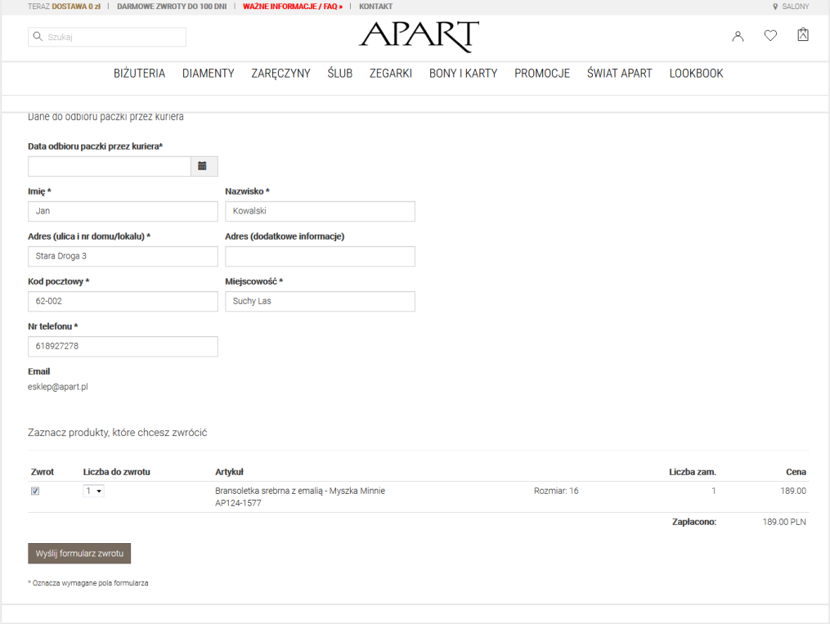This screenshot has height=624, width=830.
Task: Focus the Kod pocztowy field
Action: (x=123, y=301)
